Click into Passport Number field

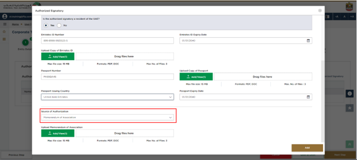107,77
